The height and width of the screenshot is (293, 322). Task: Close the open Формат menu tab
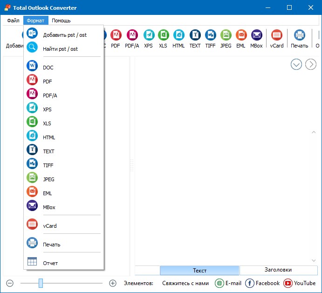pyautogui.click(x=35, y=20)
